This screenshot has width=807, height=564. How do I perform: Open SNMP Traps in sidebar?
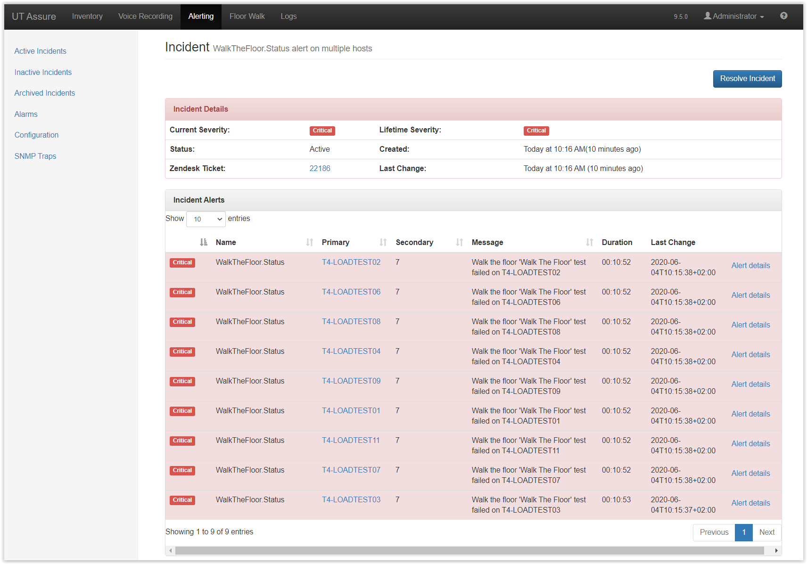point(35,156)
